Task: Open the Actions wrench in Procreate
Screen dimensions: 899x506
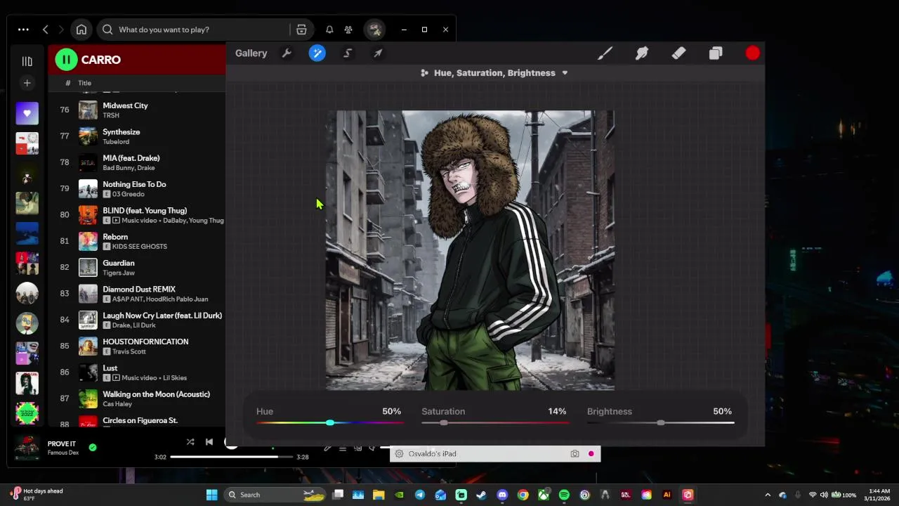Action: (287, 53)
